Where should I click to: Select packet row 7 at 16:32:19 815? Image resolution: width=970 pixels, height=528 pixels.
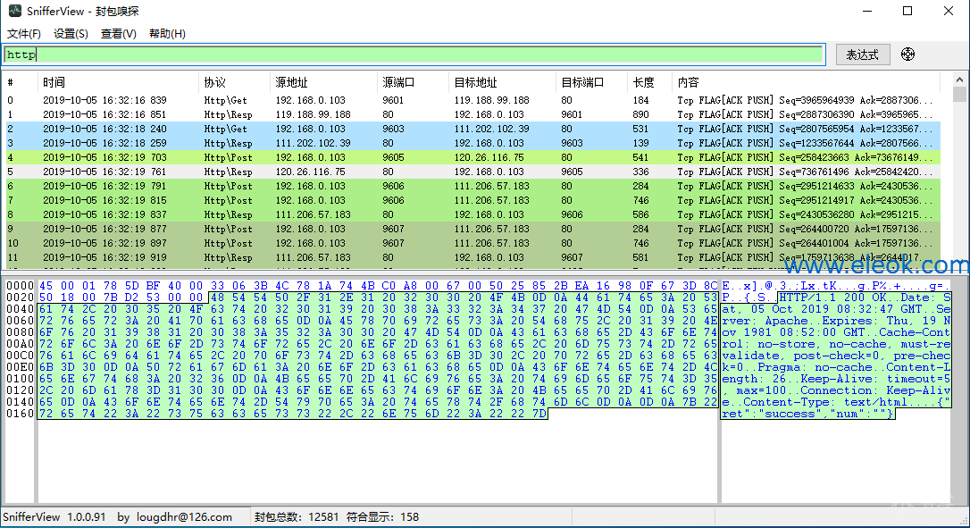point(472,200)
